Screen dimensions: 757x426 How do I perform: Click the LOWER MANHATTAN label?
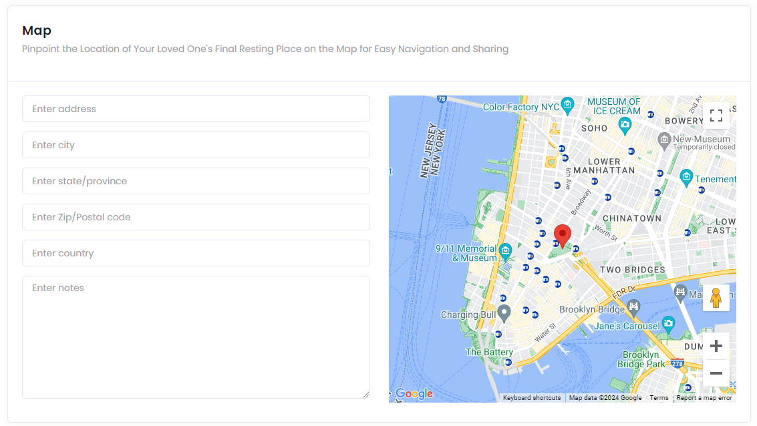point(604,166)
